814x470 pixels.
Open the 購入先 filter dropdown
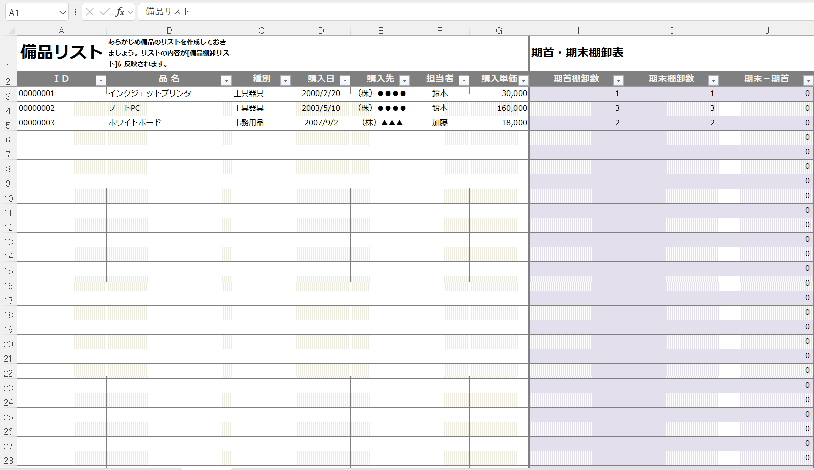(404, 80)
